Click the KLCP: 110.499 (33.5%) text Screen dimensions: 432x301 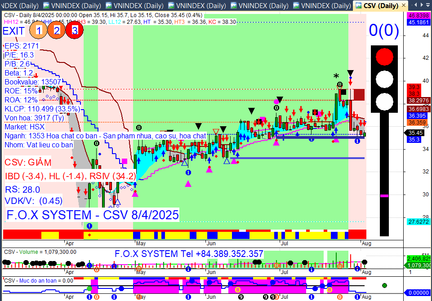click(x=42, y=109)
